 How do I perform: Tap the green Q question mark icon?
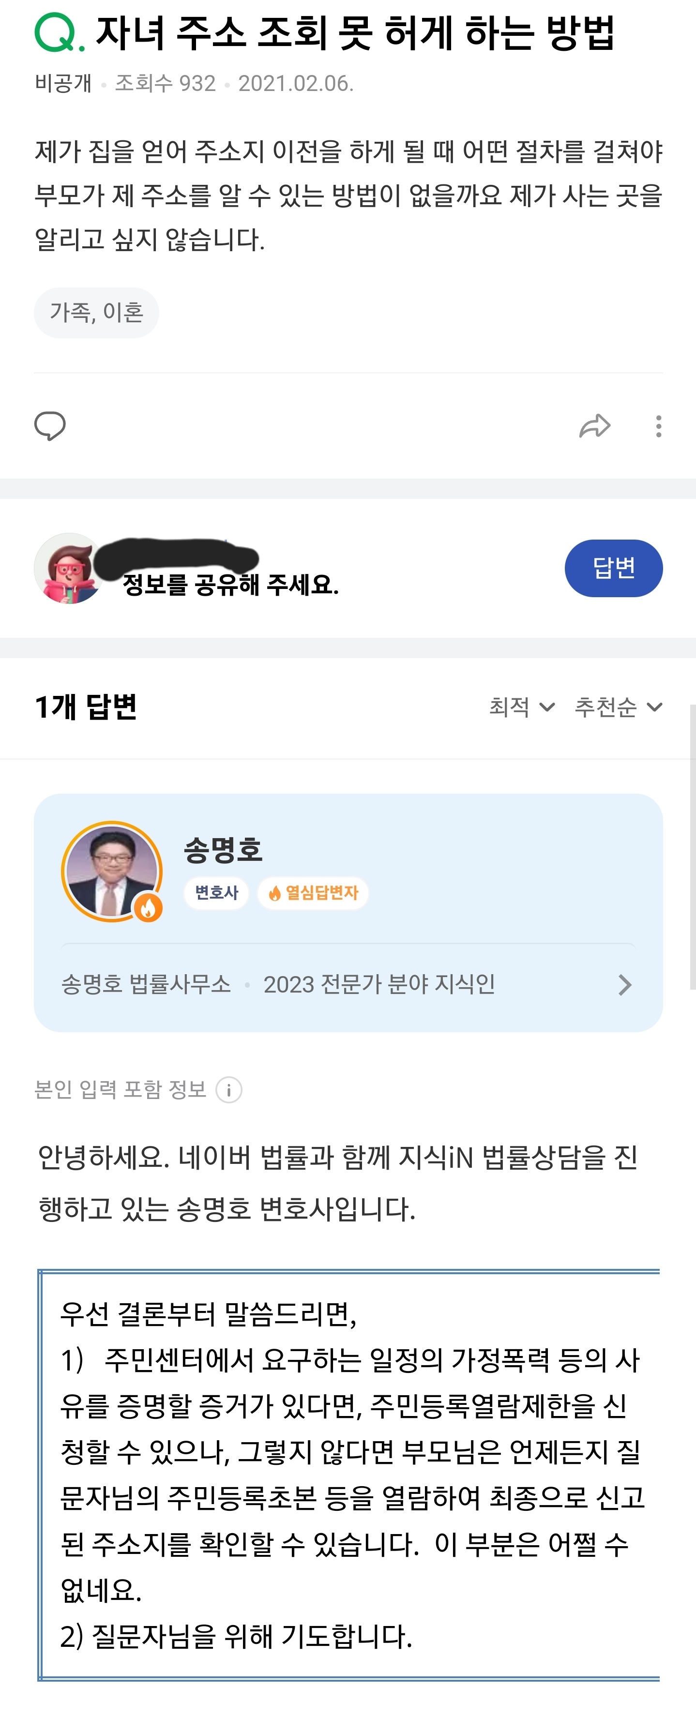point(59,34)
